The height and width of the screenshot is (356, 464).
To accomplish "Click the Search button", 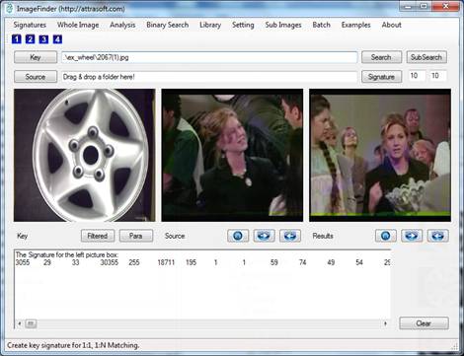I will click(381, 57).
